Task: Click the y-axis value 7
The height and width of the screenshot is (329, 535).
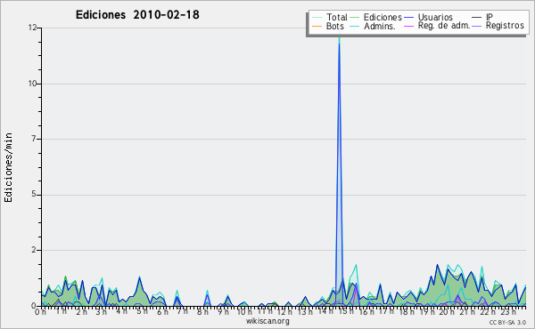Action: [x=35, y=139]
